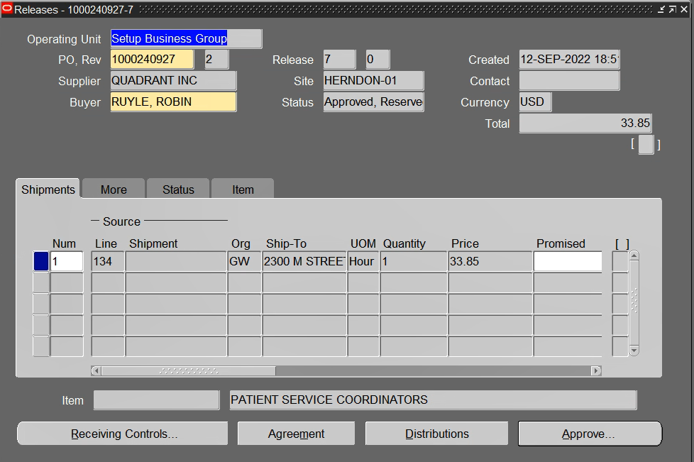Click the vertical scrollbar up arrow

click(x=634, y=255)
